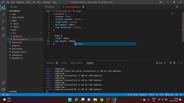This screenshot has width=184, height=103.
Task: Close the terminal panel
Action: tap(181, 63)
